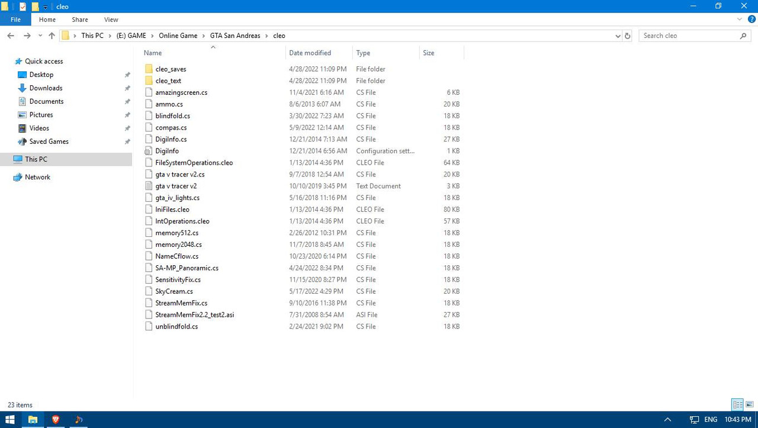
Task: Refresh the cleo folder view
Action: [x=628, y=36]
